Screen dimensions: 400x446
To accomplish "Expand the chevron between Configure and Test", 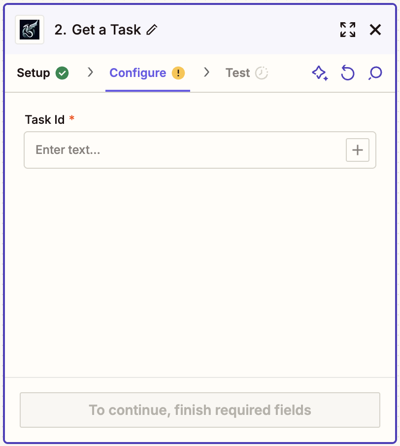I will (207, 72).
